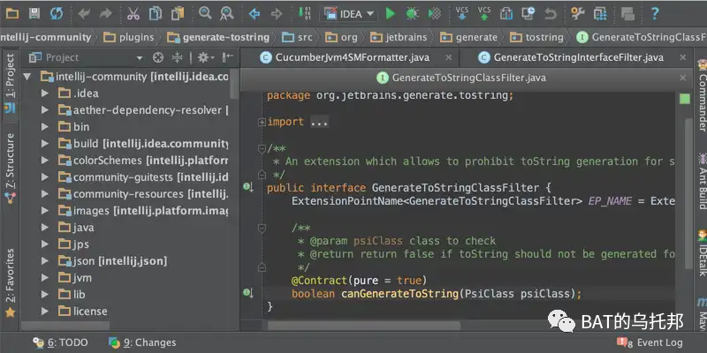Click VCS Commit Changes icon

coord(484,13)
